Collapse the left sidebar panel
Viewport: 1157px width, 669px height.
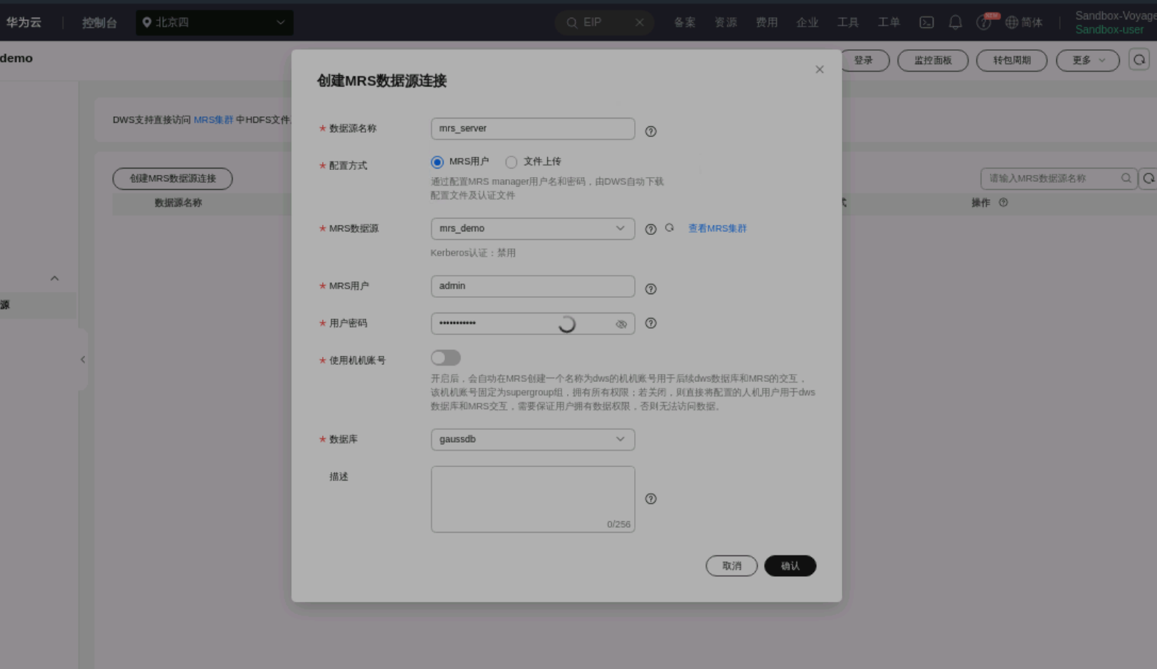(83, 360)
